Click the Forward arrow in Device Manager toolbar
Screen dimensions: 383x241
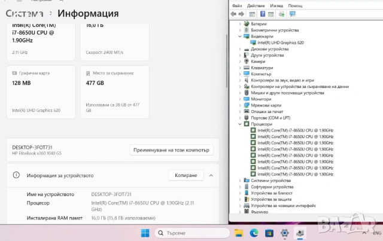[241, 14]
